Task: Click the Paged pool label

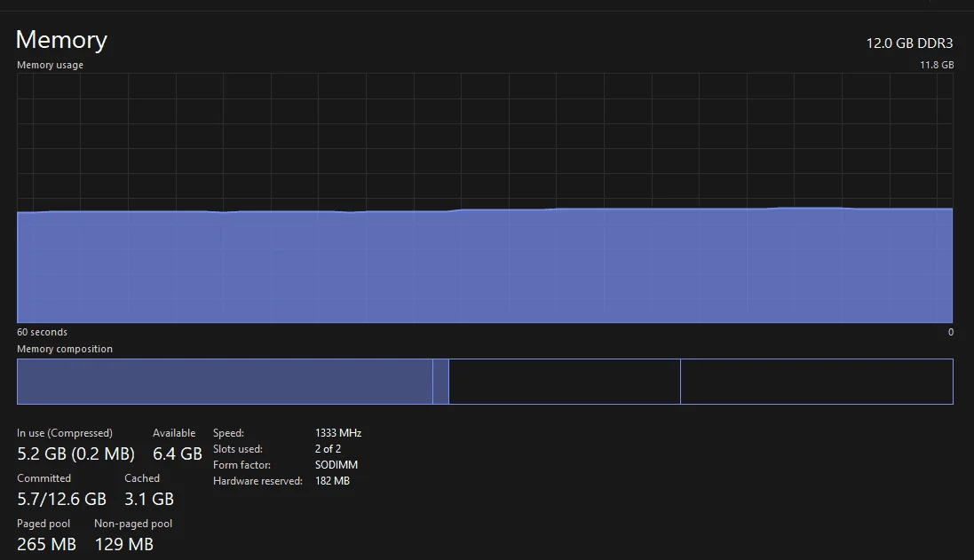Action: [x=44, y=524]
